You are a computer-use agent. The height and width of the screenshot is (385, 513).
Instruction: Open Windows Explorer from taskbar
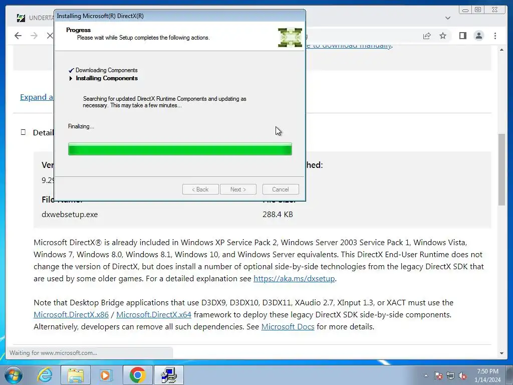click(76, 375)
